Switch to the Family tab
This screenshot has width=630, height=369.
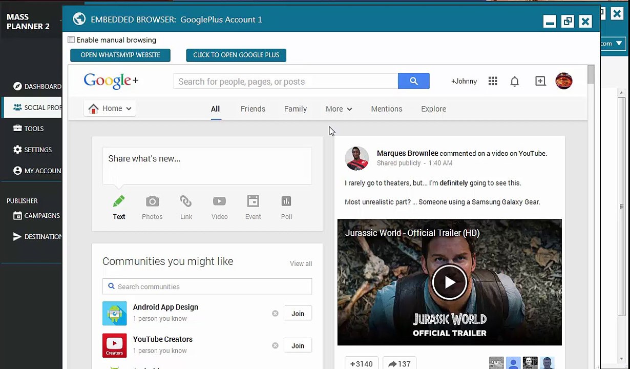point(296,109)
